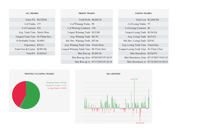The height and width of the screenshot is (138, 202).
Task: Click Max Drawdown from date 07/15/2025 19:01:53
Action: tap(157, 58)
